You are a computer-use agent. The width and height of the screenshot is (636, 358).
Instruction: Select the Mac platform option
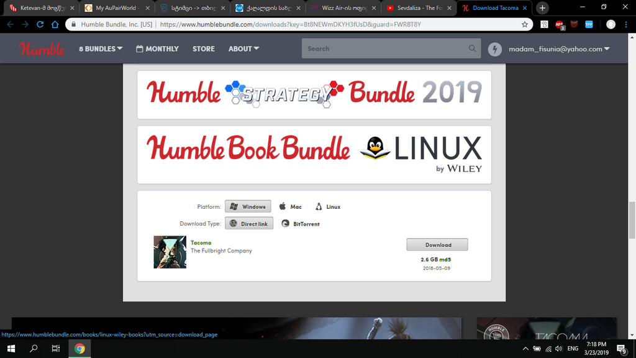(x=291, y=206)
